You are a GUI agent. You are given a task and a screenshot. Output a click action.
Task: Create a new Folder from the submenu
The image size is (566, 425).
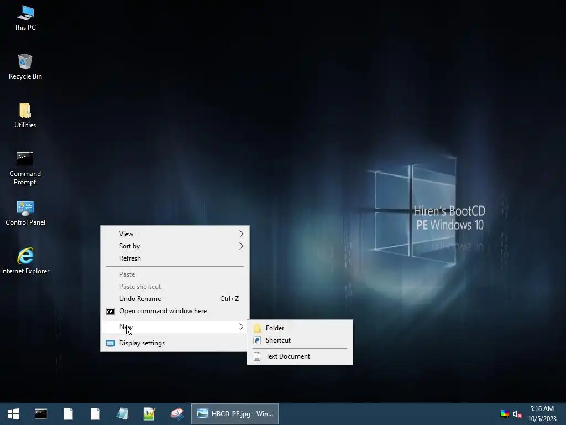click(300, 328)
